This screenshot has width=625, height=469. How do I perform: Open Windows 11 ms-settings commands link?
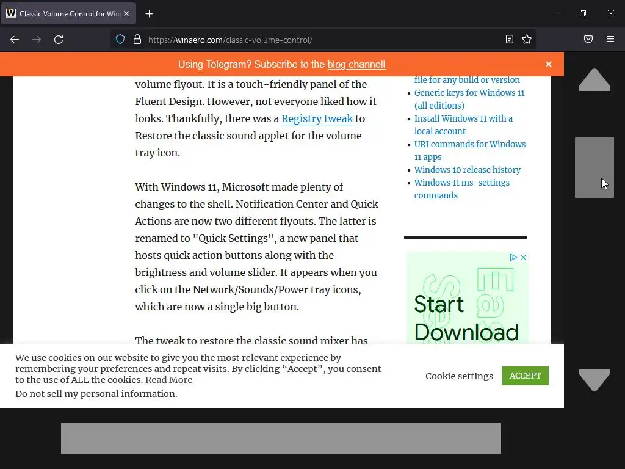pyautogui.click(x=461, y=189)
